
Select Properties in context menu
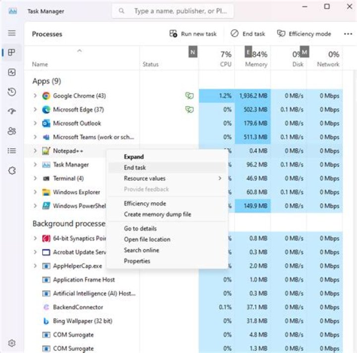click(168, 261)
